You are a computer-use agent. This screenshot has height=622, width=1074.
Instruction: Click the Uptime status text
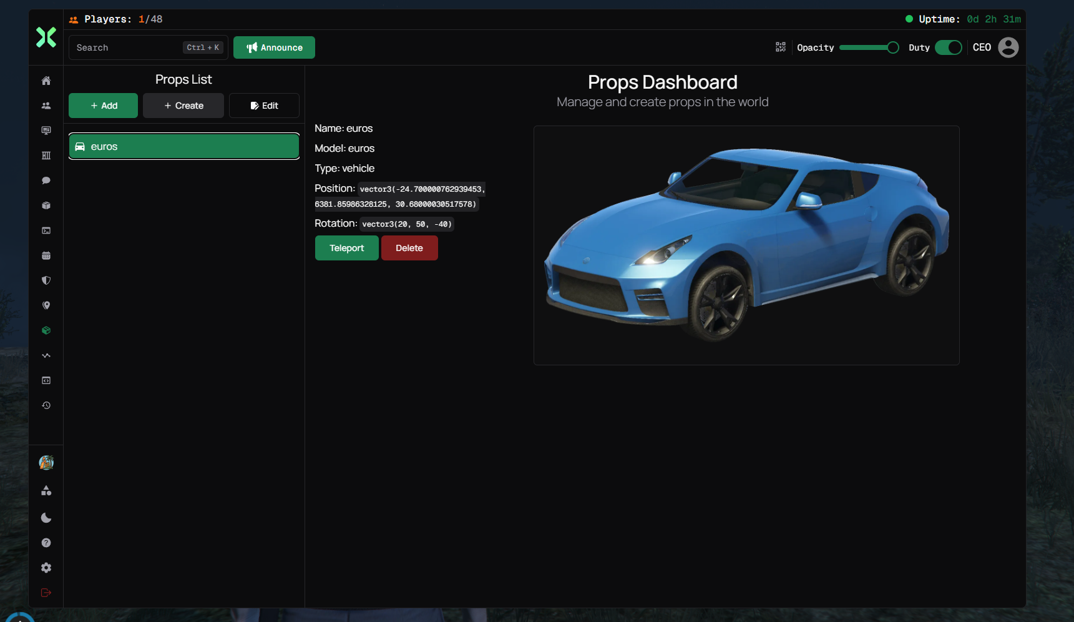(x=963, y=19)
